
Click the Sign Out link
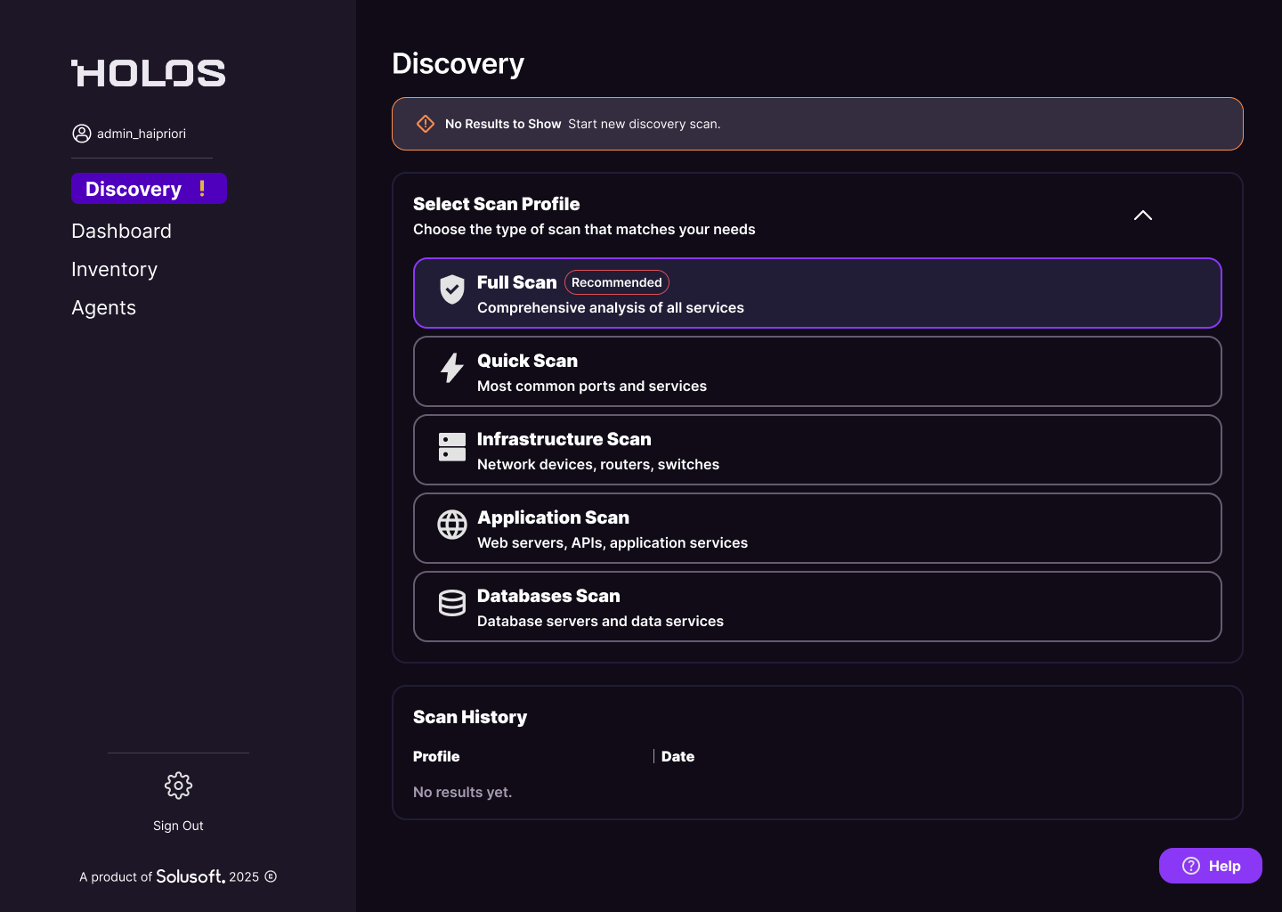click(x=178, y=826)
